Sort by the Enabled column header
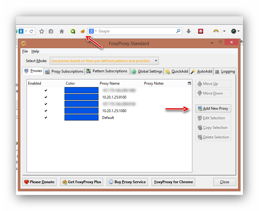 tap(45, 83)
